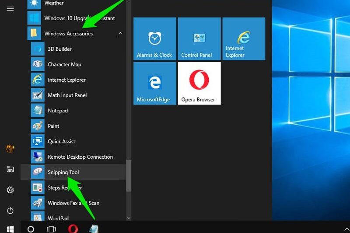Select the 'Paint' label
This screenshot has width=350, height=233.
tap(53, 126)
